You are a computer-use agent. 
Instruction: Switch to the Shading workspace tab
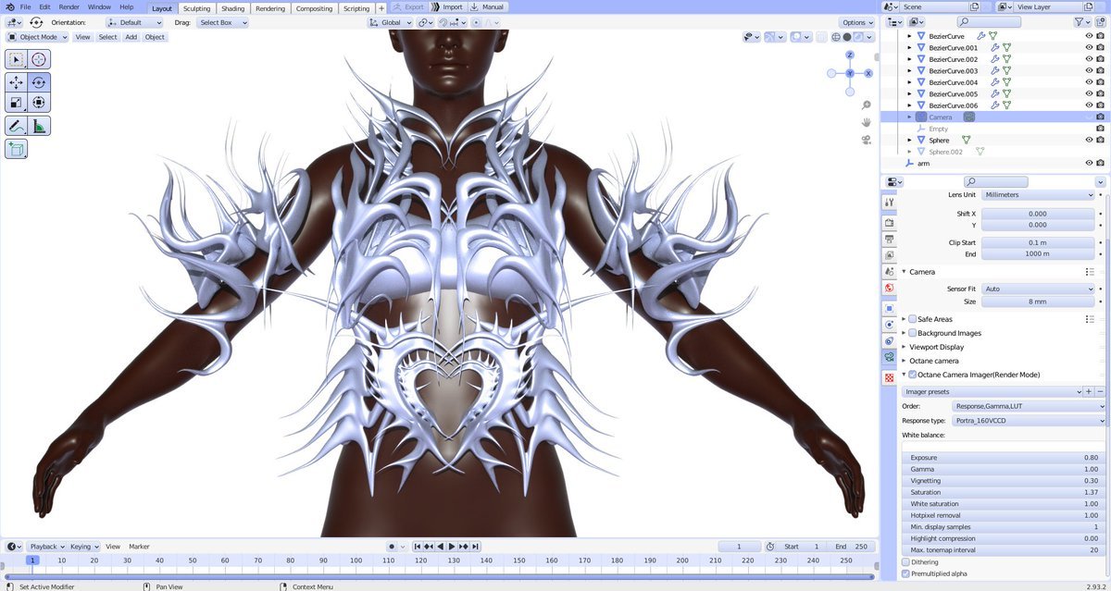coord(233,7)
